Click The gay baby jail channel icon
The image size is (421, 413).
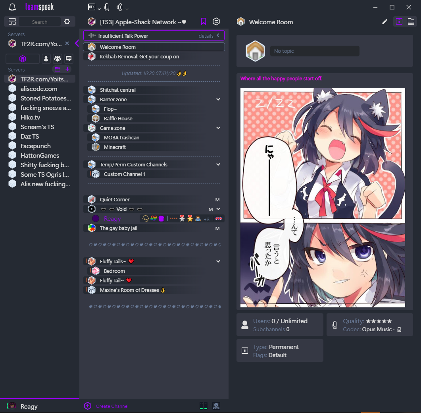click(x=92, y=228)
